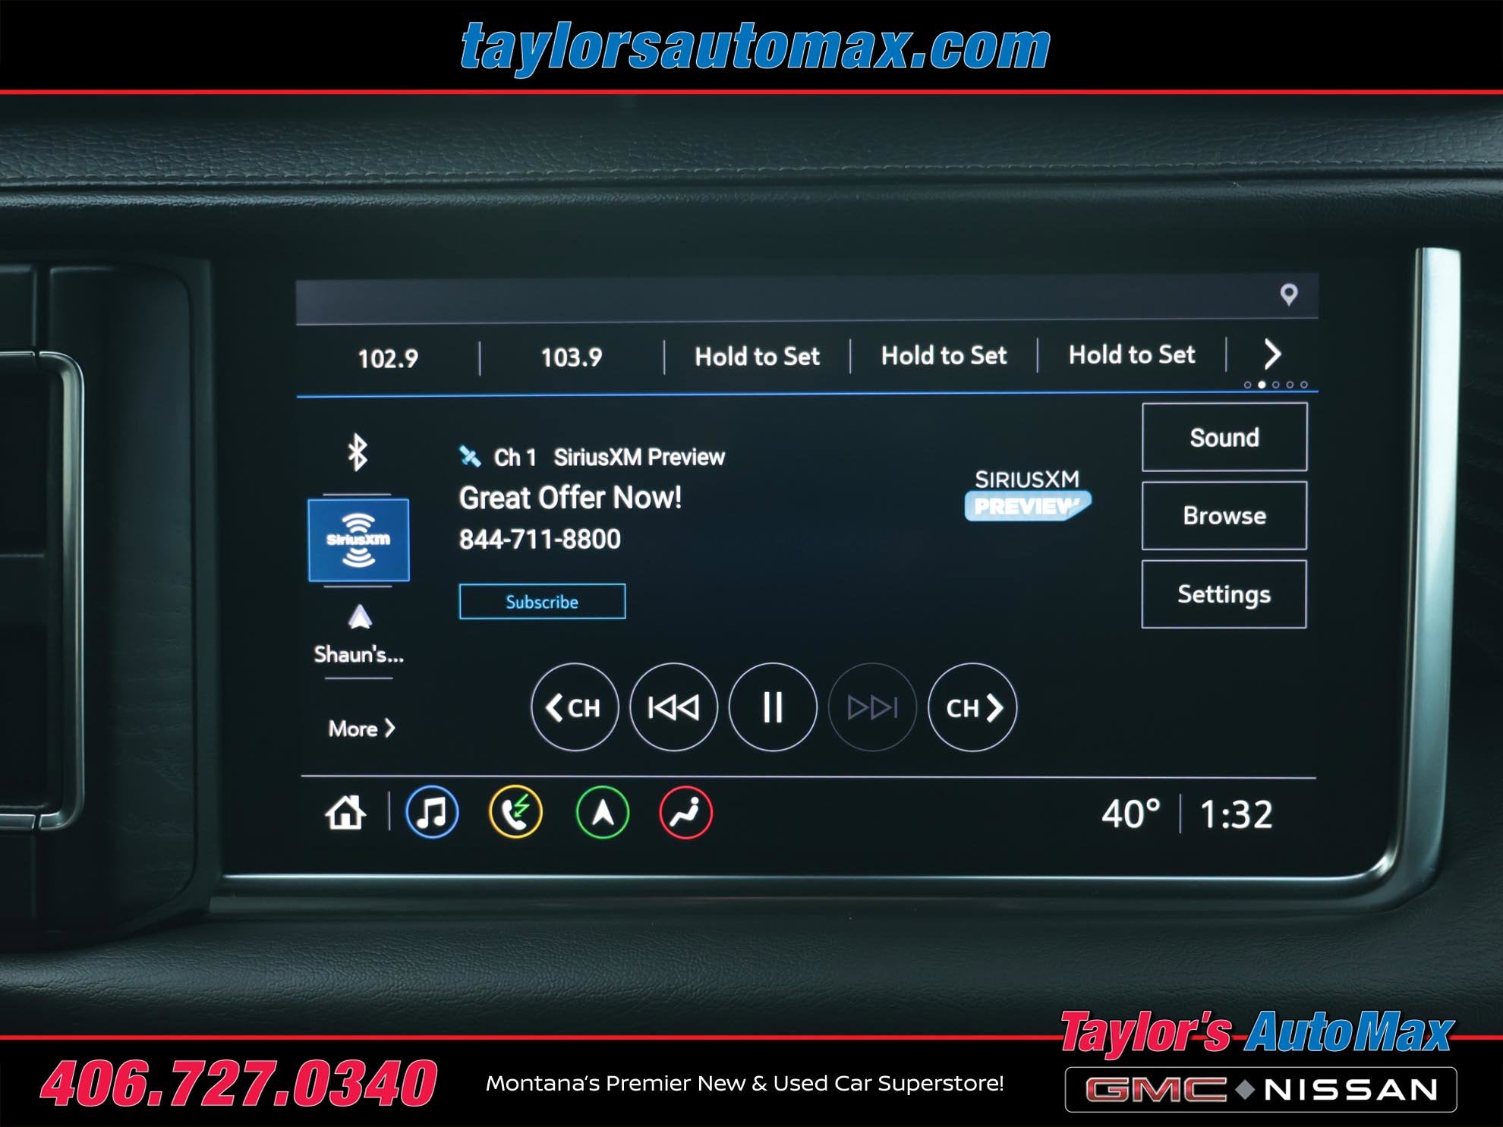Pause the SiriusXM playback
Screen dimensions: 1503x1127
click(772, 707)
